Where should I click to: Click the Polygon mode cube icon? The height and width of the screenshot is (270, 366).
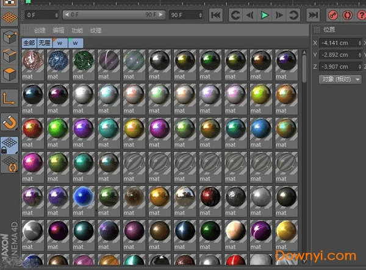9,74
